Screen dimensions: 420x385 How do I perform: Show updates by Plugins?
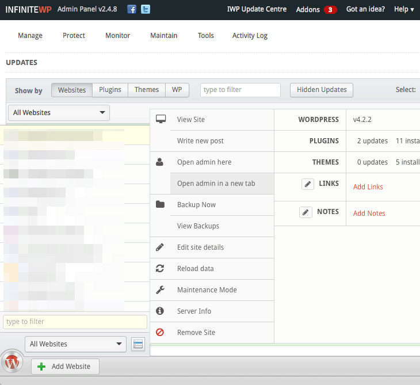(x=110, y=90)
